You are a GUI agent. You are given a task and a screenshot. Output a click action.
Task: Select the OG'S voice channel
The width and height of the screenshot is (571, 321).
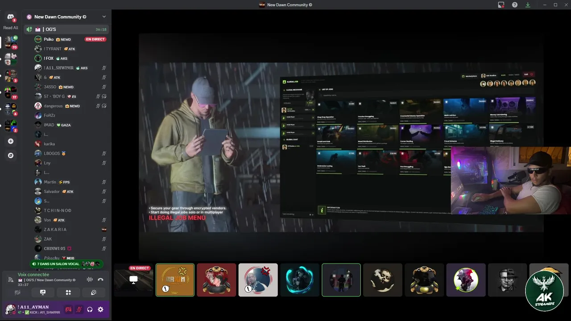tap(66, 29)
